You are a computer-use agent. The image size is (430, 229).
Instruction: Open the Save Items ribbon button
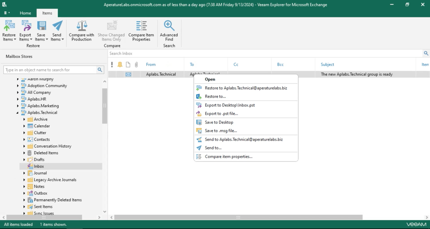pos(41,31)
